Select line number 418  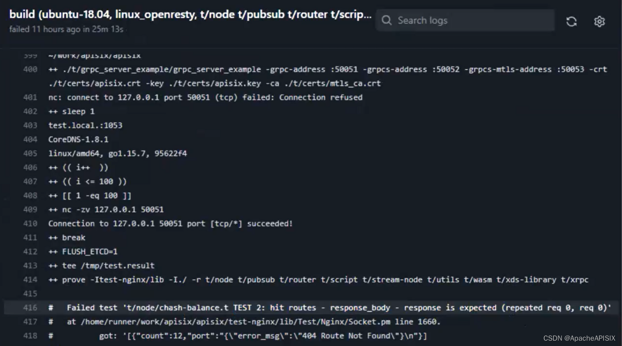pos(30,336)
